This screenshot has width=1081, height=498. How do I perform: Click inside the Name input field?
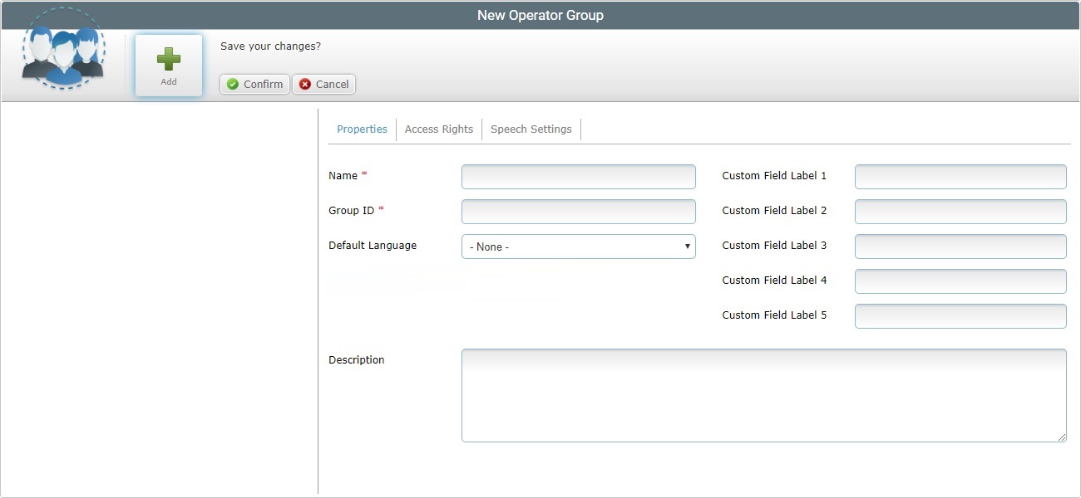578,176
